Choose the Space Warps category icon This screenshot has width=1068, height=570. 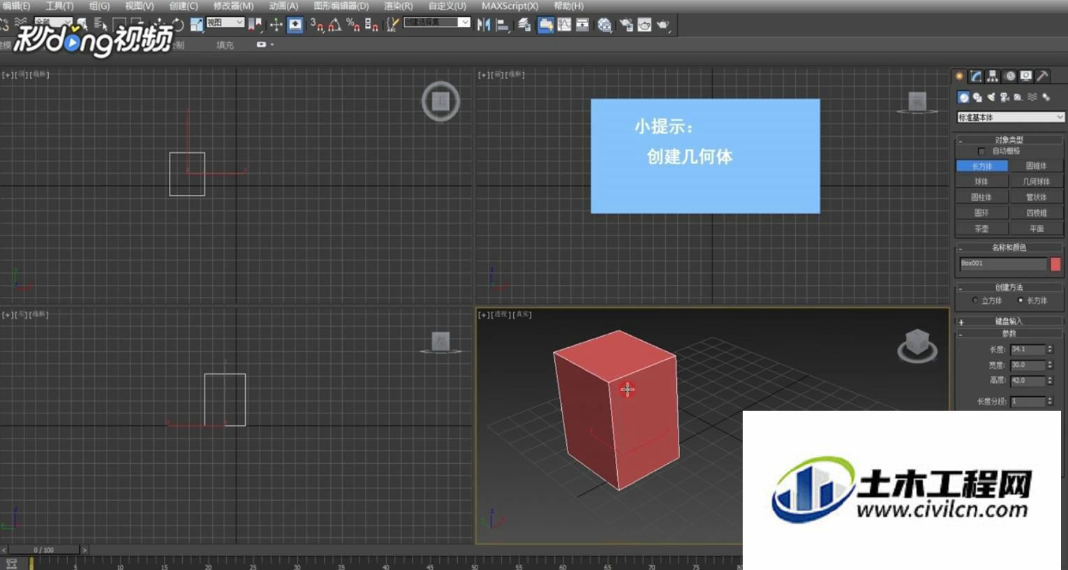coord(1032,97)
